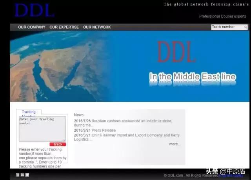Screen dimensions: 251x180
Task: Open the Twitter icon in the footer
Action: click(27, 175)
